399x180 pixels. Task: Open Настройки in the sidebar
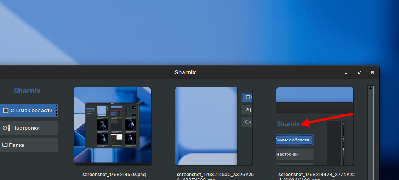click(x=28, y=128)
